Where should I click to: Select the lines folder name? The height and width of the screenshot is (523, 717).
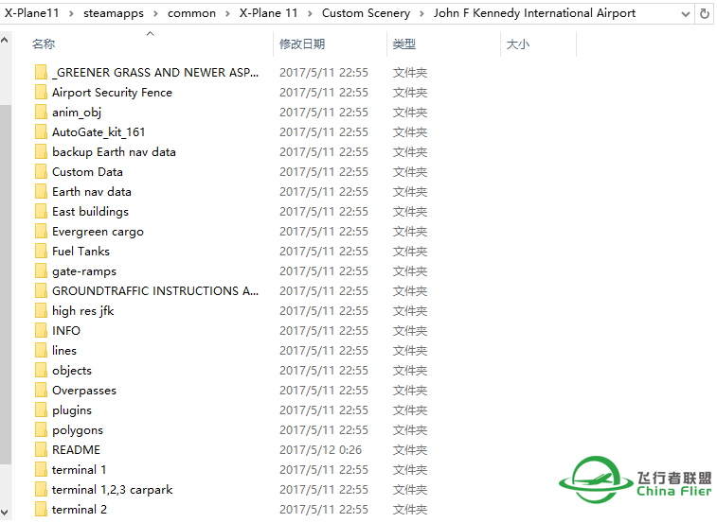click(x=64, y=350)
